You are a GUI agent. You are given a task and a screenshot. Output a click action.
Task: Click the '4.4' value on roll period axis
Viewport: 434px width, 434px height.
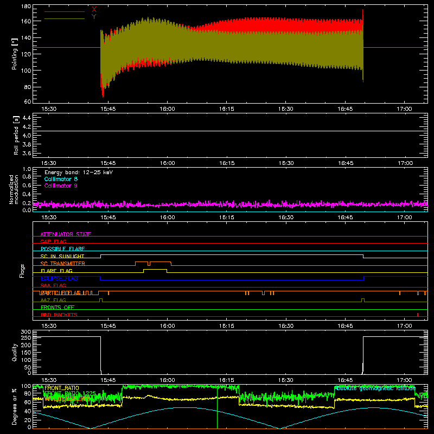(27, 118)
